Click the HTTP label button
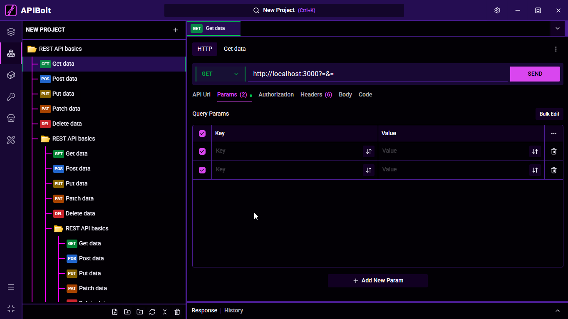Image resolution: width=568 pixels, height=319 pixels. 205,49
